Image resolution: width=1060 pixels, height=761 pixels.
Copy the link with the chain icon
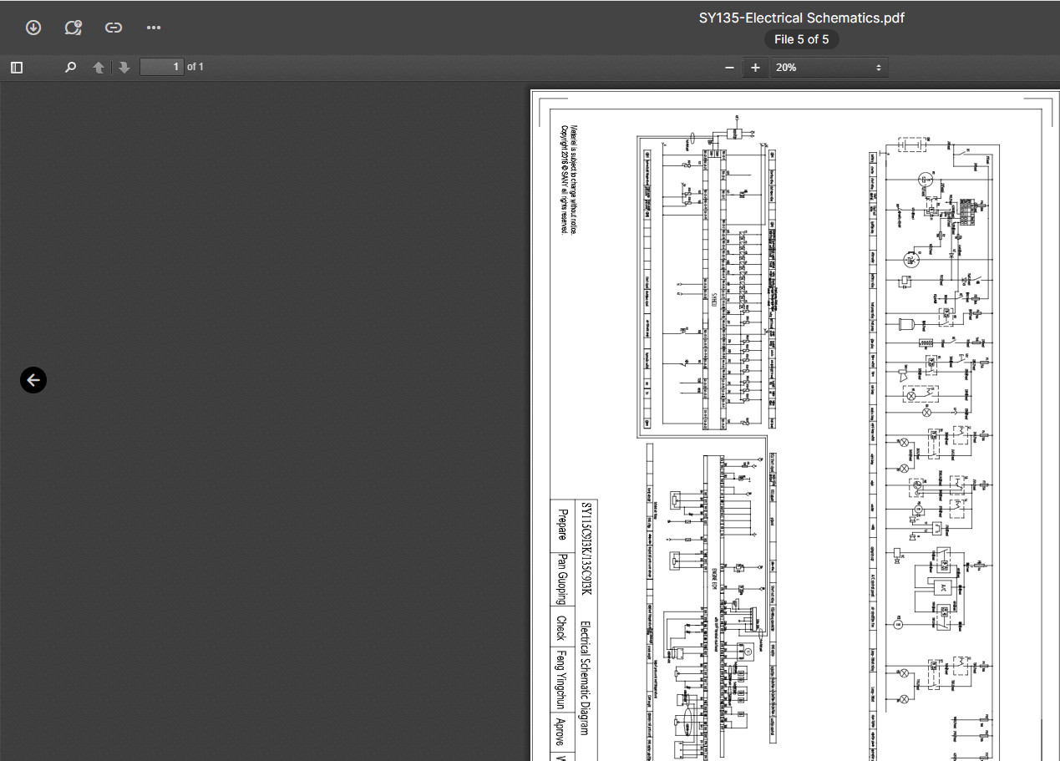(x=114, y=28)
